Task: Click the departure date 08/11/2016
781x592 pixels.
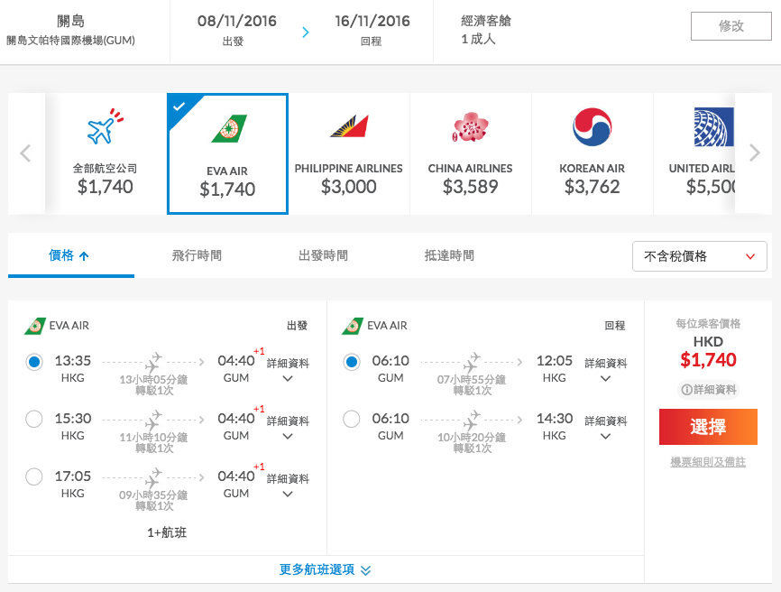Action: pos(236,21)
